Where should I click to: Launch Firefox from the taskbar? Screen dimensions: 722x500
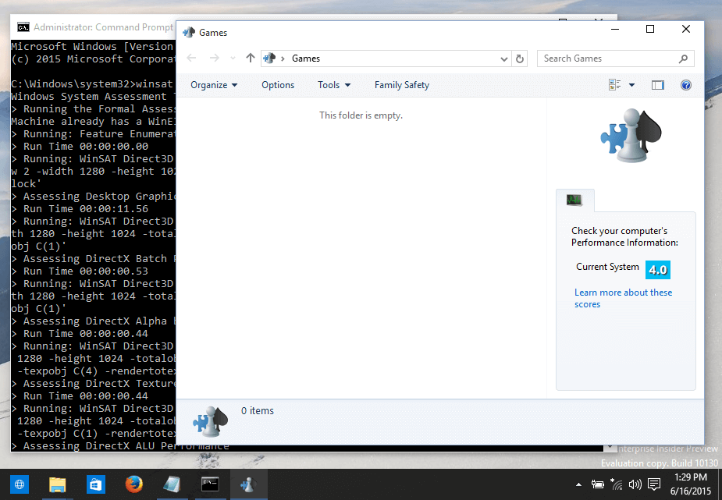tap(133, 484)
